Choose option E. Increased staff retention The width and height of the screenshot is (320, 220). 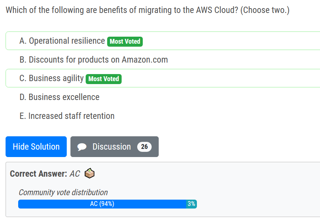(67, 116)
